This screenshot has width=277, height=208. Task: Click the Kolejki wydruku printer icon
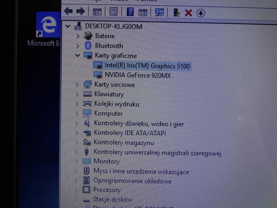click(x=87, y=103)
